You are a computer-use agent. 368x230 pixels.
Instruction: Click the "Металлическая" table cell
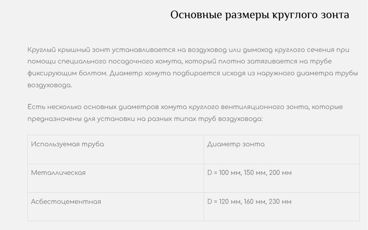pos(58,173)
